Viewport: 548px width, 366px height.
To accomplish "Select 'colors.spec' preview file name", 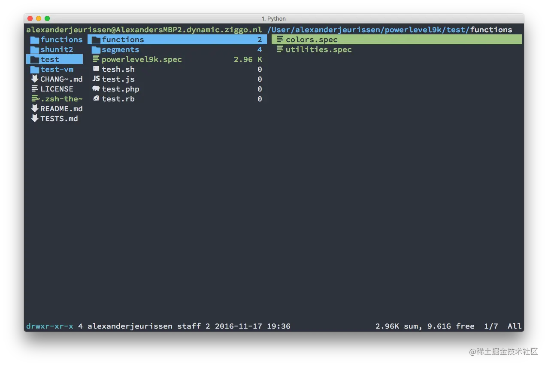I will 312,40.
